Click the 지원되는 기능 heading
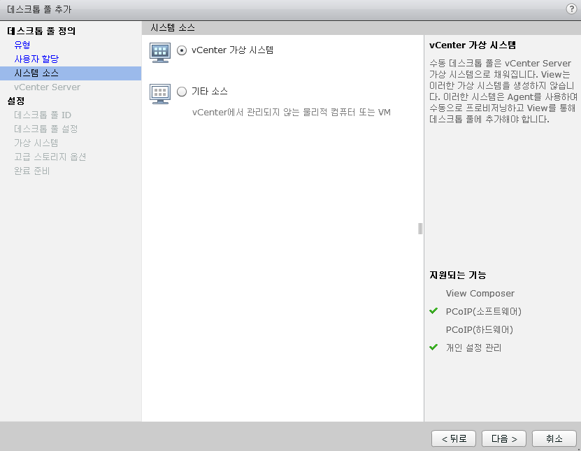 pyautogui.click(x=458, y=275)
